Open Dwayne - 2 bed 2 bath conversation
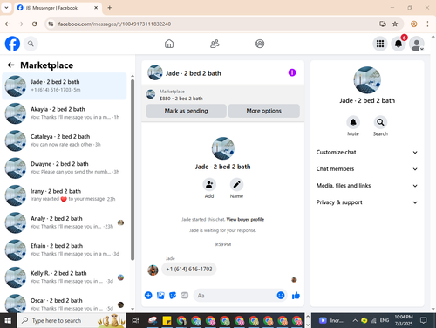 pos(65,167)
